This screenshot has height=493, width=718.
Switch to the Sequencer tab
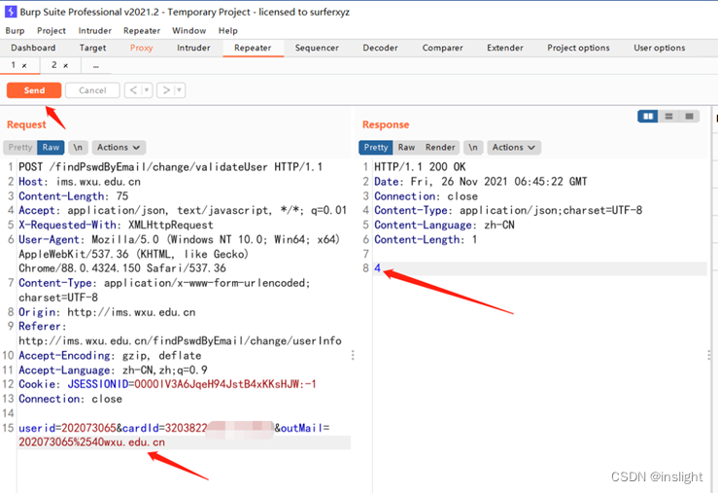tap(317, 48)
